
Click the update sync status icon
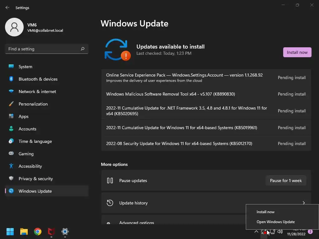(x=117, y=49)
